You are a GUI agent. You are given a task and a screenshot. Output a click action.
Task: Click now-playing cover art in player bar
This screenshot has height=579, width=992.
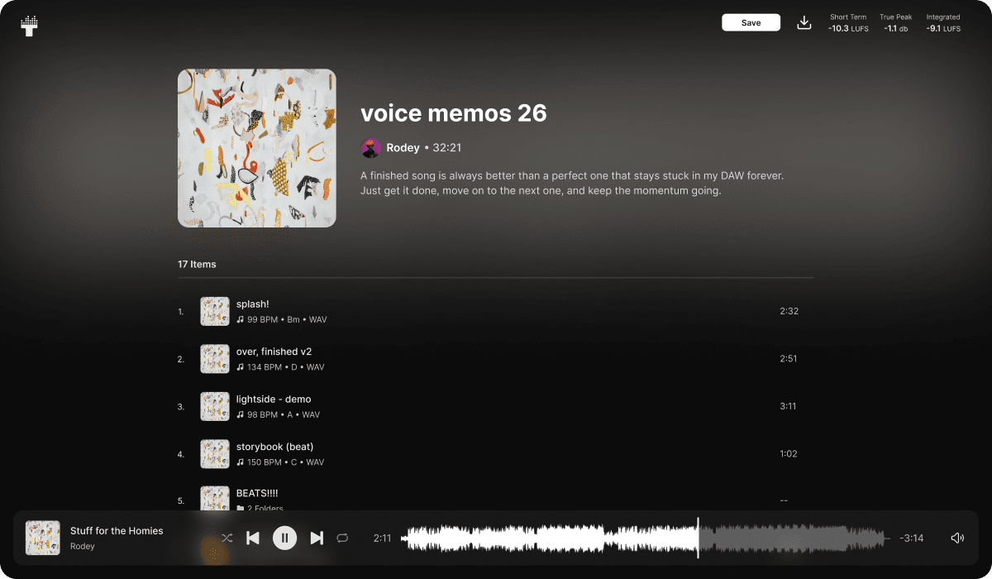pyautogui.click(x=43, y=538)
